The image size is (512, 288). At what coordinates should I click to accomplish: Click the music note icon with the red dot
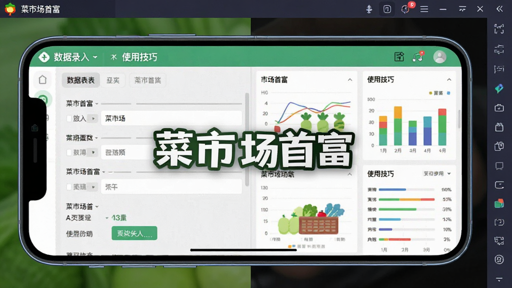(x=418, y=57)
